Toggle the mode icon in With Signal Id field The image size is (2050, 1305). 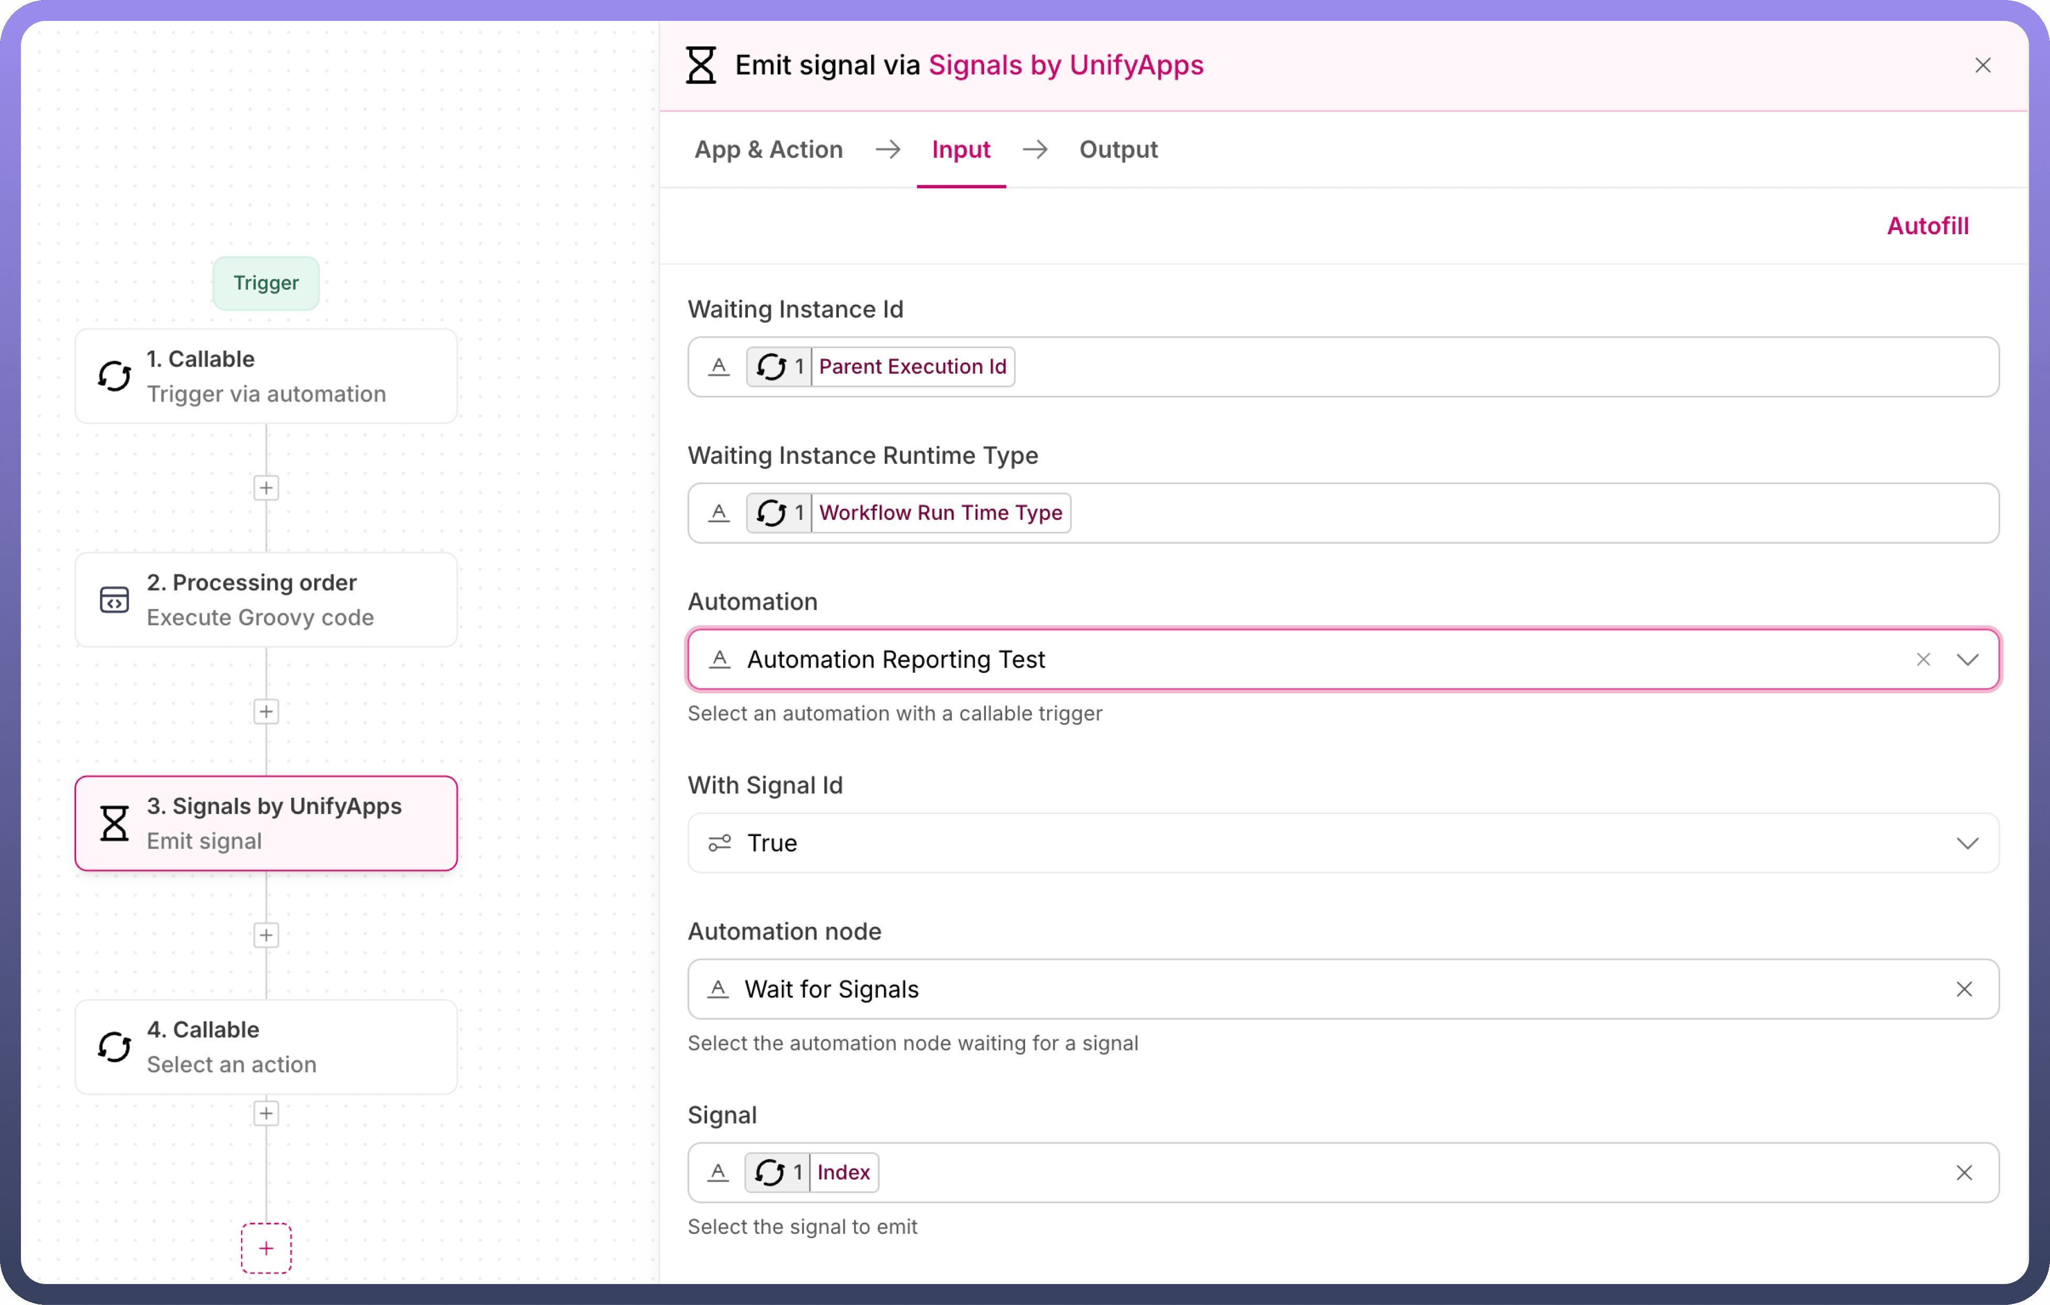tap(720, 843)
